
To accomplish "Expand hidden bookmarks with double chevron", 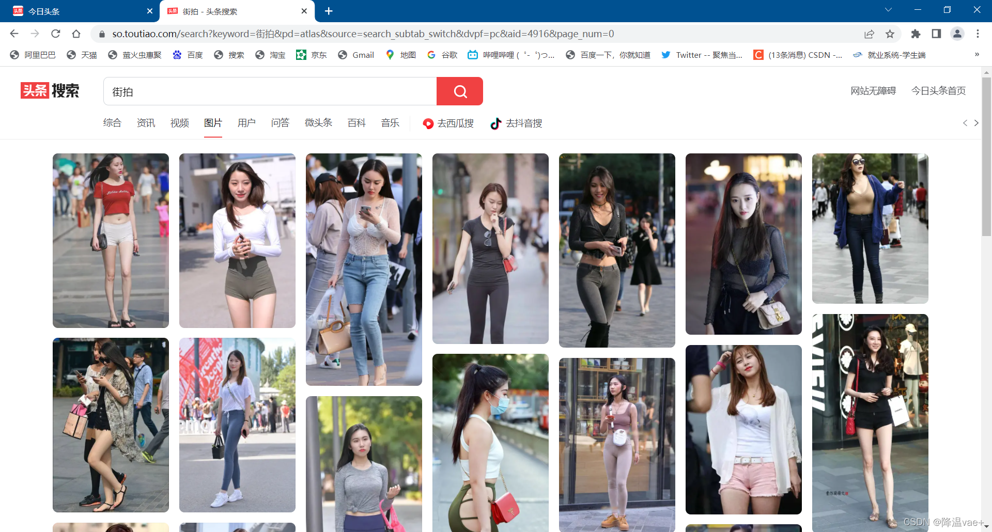I will click(977, 54).
